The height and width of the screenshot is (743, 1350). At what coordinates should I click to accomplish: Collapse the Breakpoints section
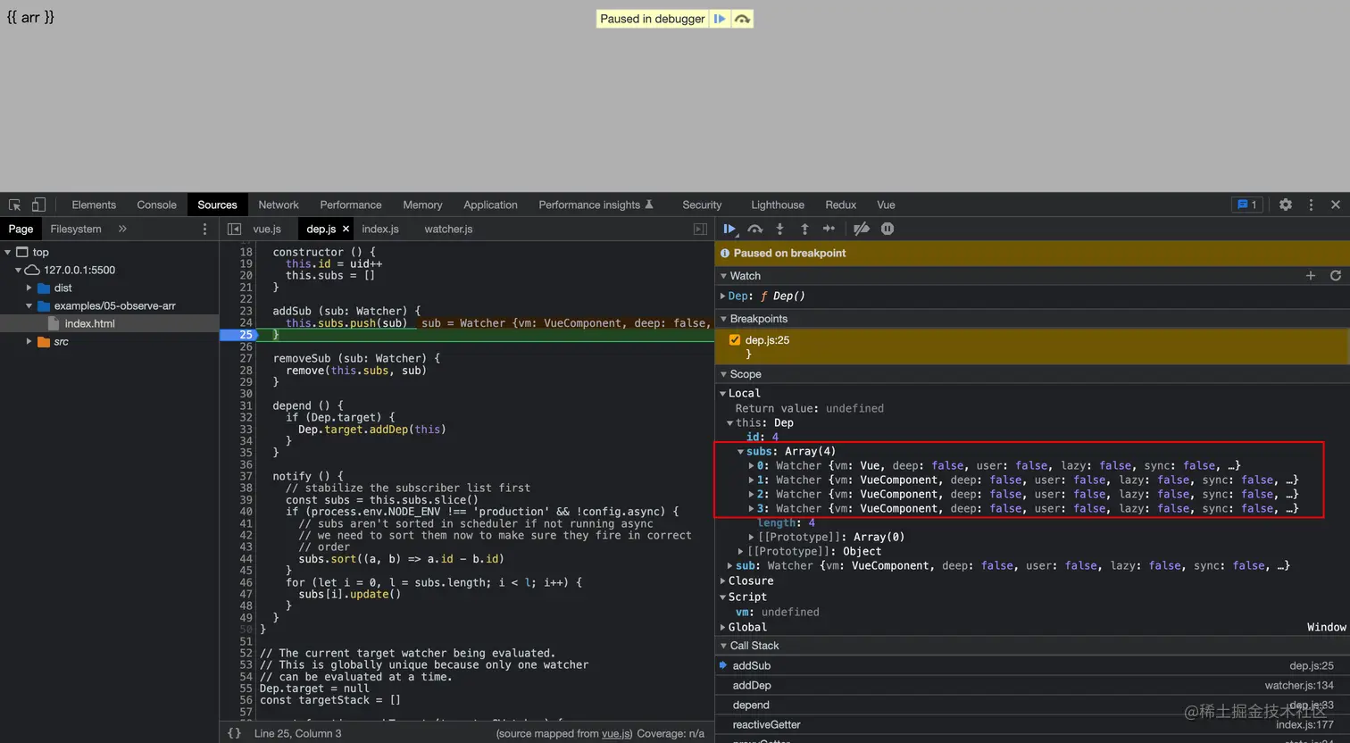pos(724,319)
